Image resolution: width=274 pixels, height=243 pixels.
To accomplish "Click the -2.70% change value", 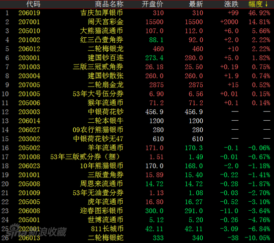I will (260, 193).
